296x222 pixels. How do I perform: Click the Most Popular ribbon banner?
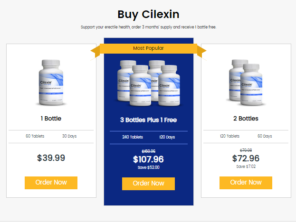click(148, 48)
